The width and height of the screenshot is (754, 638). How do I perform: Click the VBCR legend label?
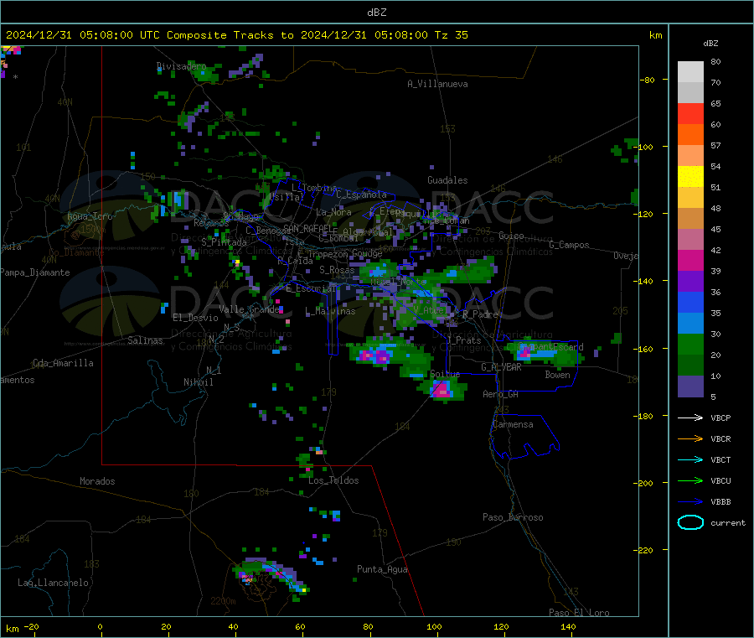pyautogui.click(x=720, y=438)
